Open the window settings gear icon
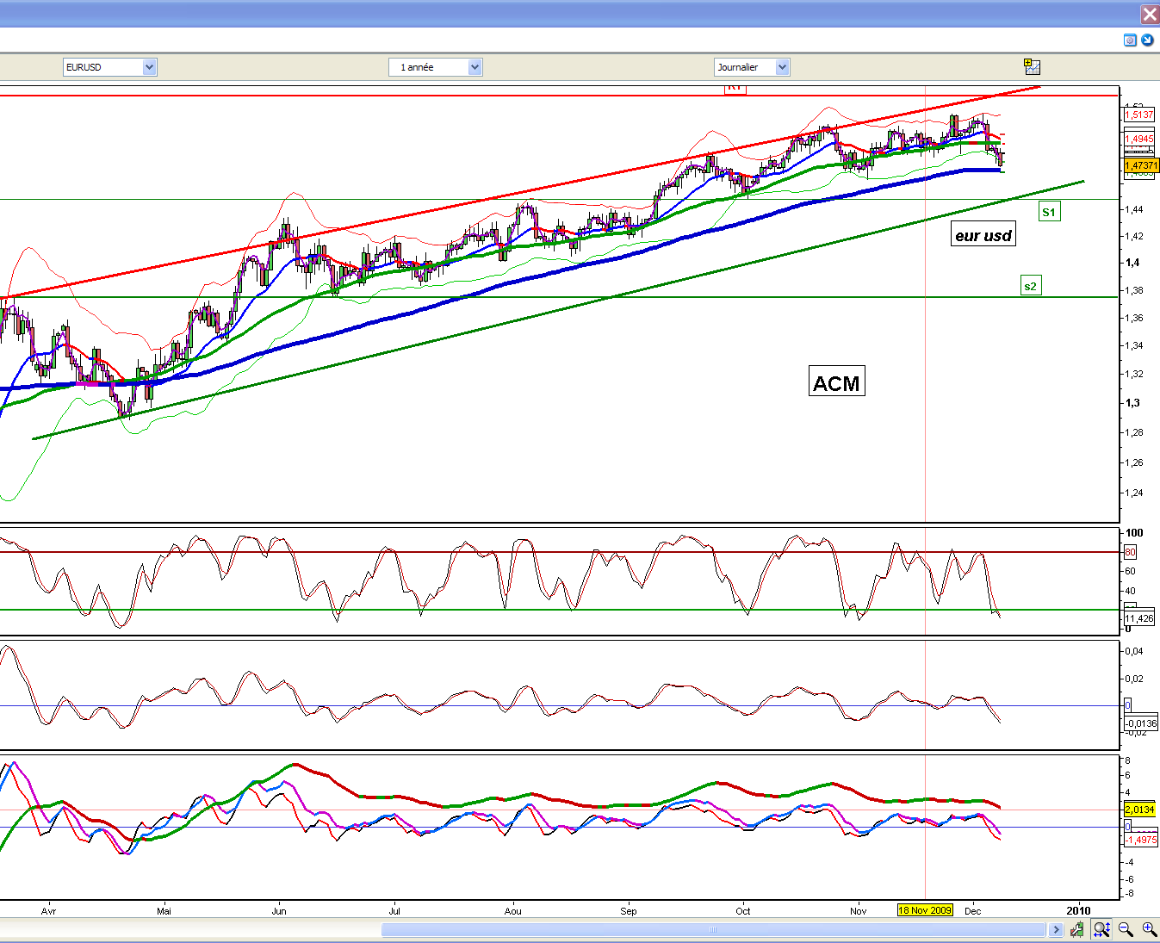1160x943 pixels. pos(1130,40)
